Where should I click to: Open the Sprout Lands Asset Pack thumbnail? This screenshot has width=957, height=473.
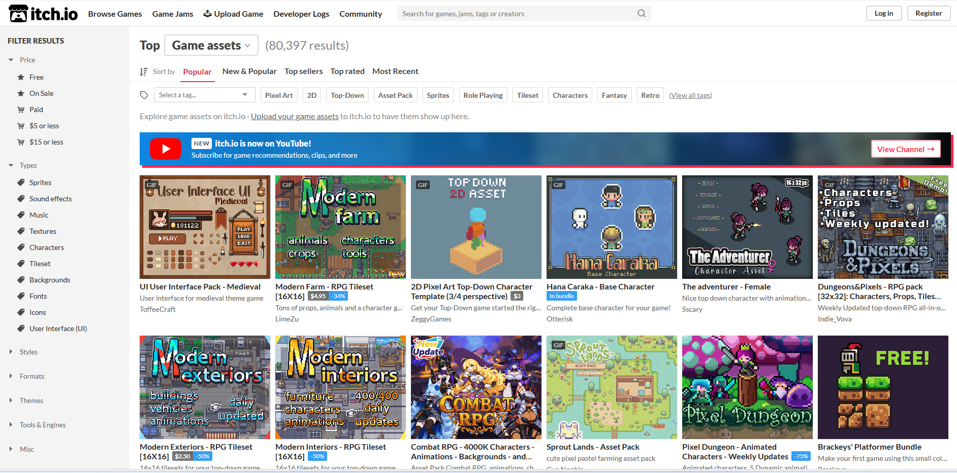pyautogui.click(x=612, y=387)
